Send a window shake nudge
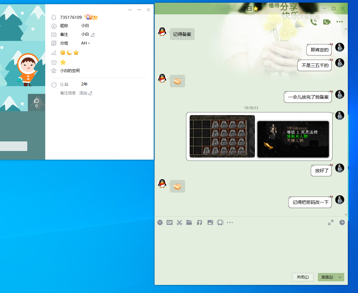The width and height of the screenshot is (358, 293). (x=220, y=222)
